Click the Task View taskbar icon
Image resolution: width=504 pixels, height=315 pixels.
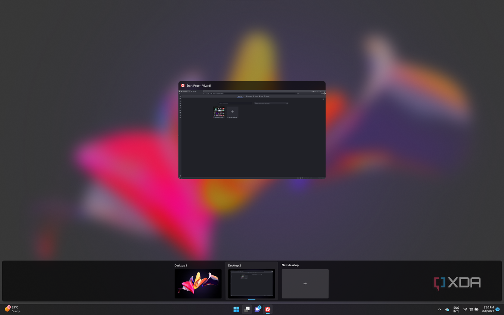[247, 309]
